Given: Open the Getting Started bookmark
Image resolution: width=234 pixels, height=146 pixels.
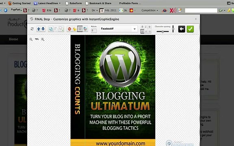Looking at the screenshot, I should pos(19,3).
